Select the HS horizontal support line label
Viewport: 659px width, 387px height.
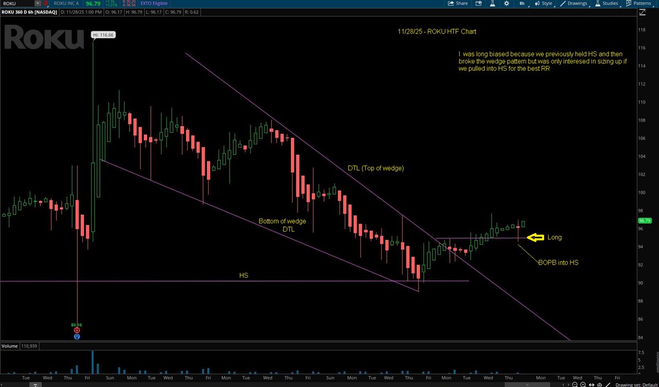pyautogui.click(x=243, y=274)
